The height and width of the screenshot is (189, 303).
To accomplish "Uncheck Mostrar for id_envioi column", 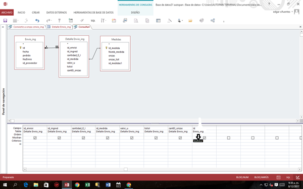I will point(35,138).
